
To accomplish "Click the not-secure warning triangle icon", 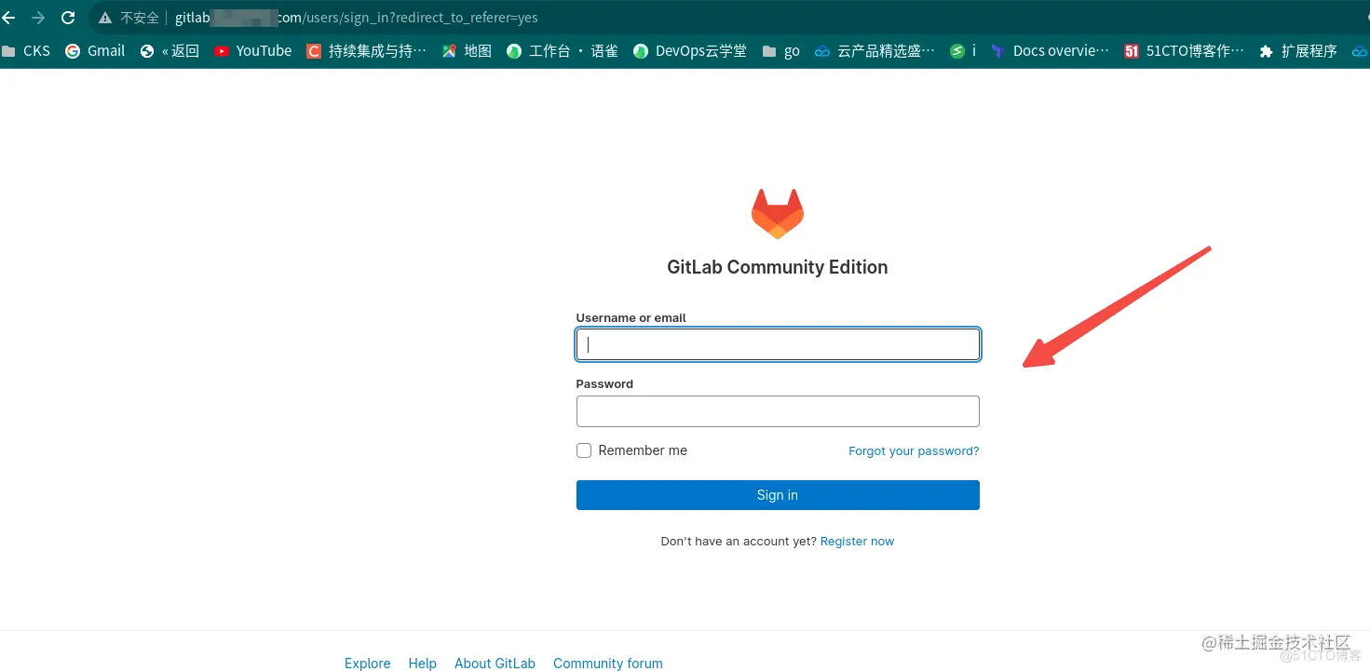I will pyautogui.click(x=107, y=18).
